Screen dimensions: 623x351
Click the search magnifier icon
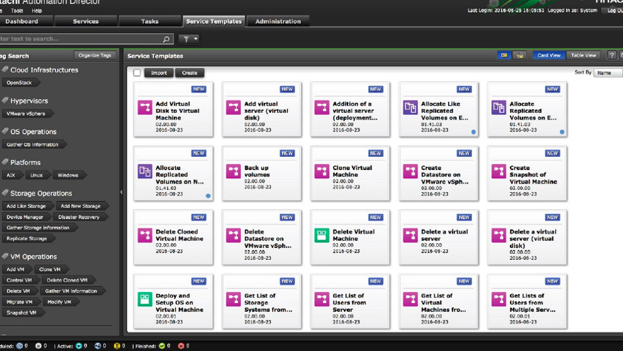[166, 39]
